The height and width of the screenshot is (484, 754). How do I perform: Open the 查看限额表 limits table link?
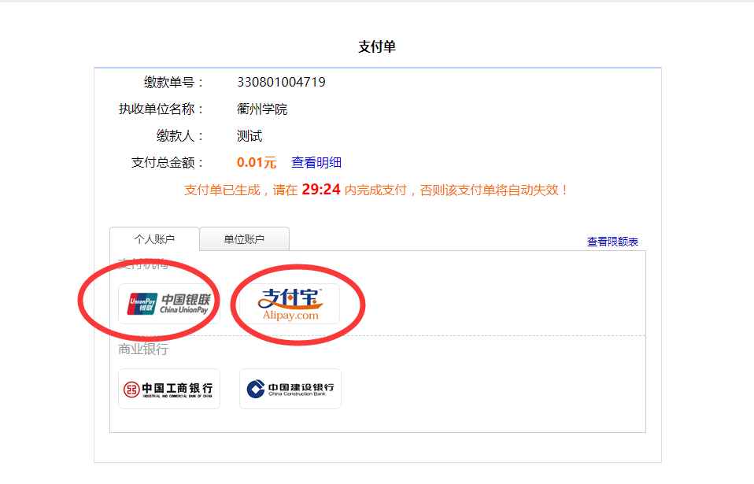point(612,242)
